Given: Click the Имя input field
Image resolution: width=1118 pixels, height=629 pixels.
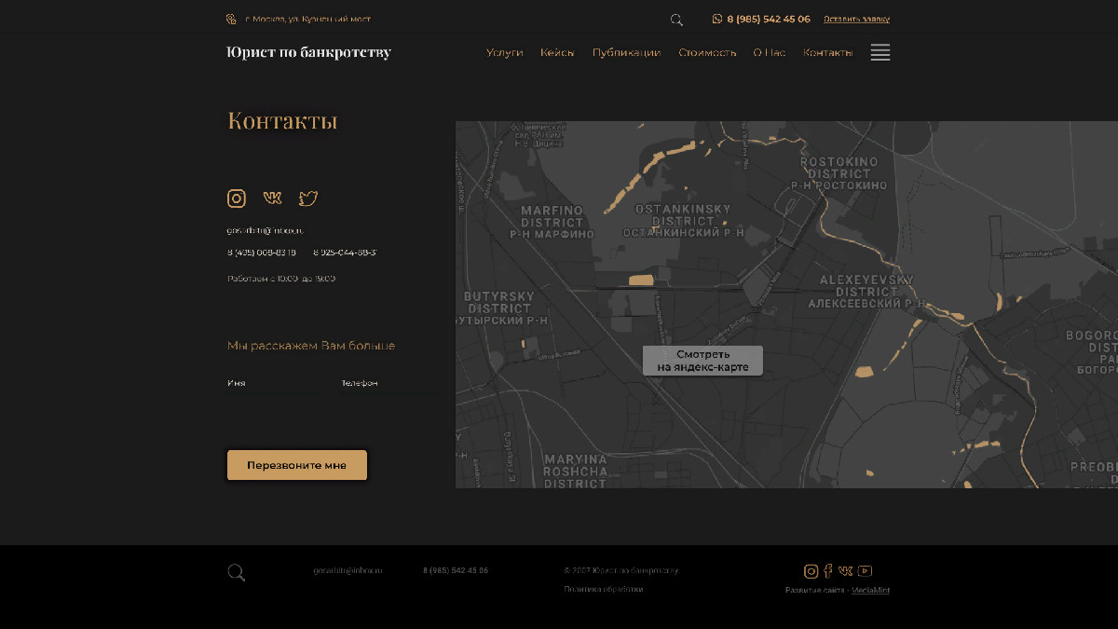Looking at the screenshot, I should [275, 383].
